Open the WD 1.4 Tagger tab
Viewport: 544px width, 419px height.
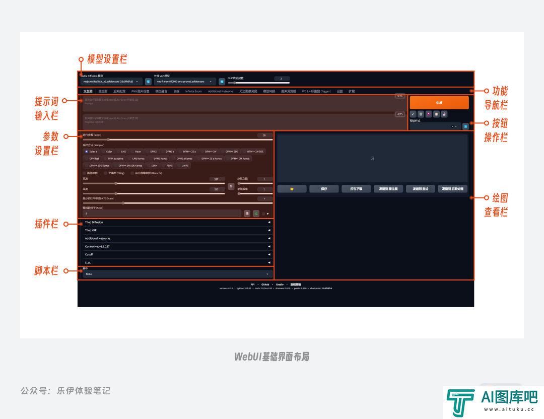click(x=316, y=91)
